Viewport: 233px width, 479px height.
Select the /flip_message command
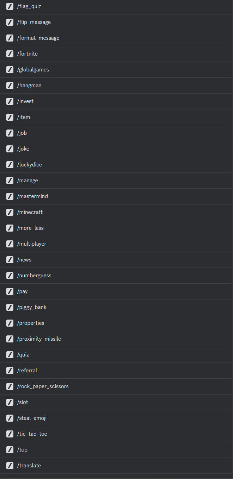[x=116, y=22]
